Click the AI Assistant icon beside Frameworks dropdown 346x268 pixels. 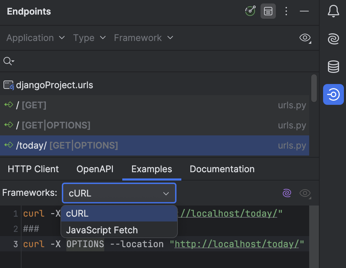click(x=287, y=193)
